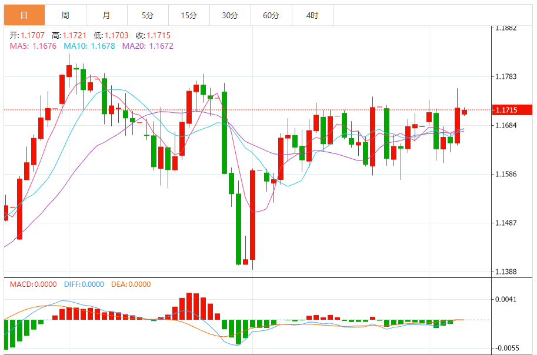Click the 1.1586 price axis label

click(506, 174)
